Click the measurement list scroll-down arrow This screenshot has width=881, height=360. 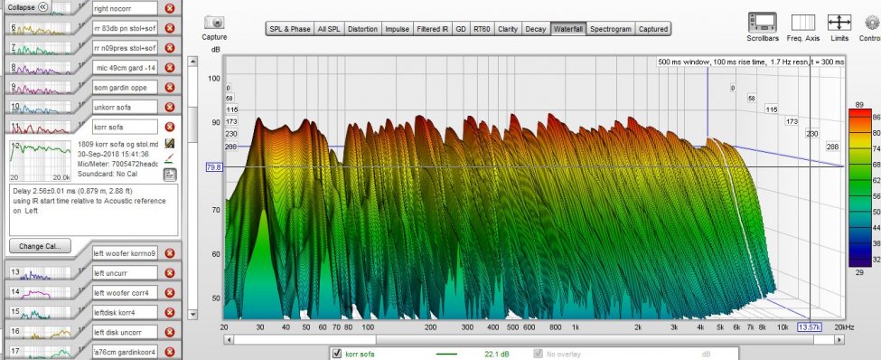tap(192, 314)
